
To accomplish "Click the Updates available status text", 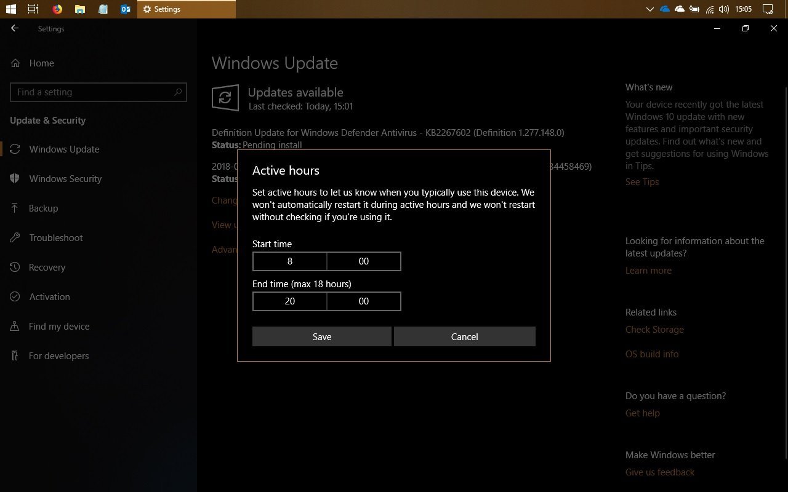I will click(x=295, y=92).
